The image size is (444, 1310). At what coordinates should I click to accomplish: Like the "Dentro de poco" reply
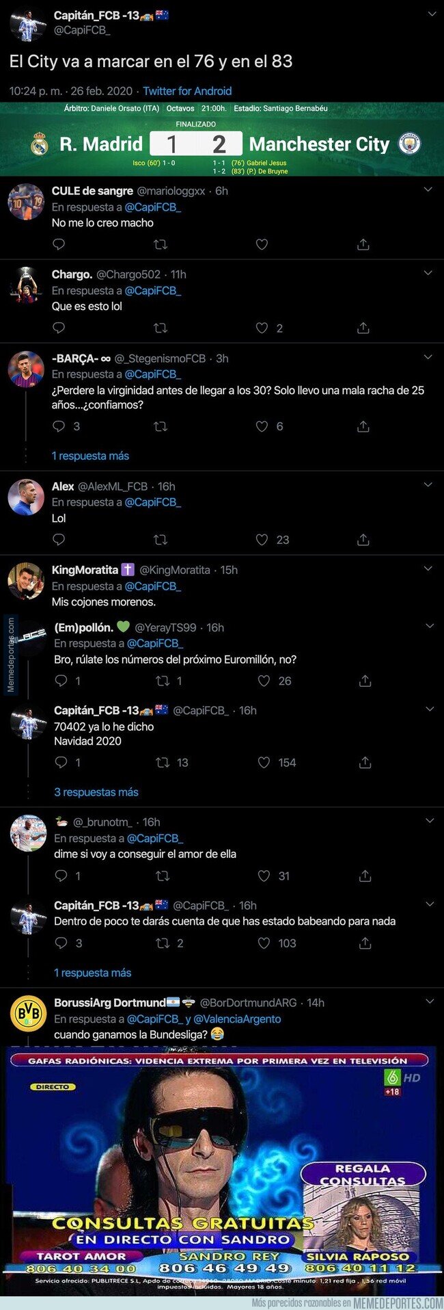tap(264, 943)
